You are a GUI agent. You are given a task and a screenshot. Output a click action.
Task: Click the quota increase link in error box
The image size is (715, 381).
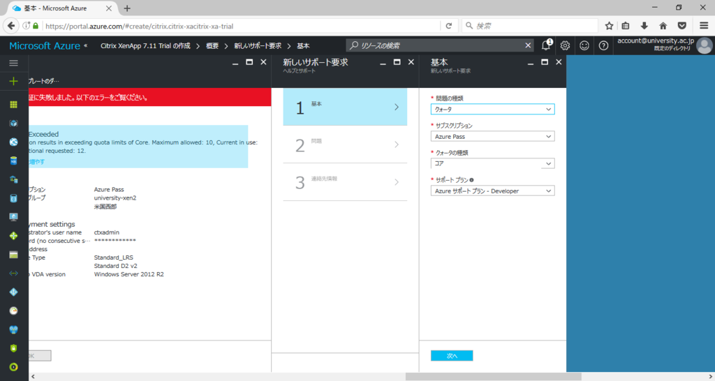click(38, 162)
